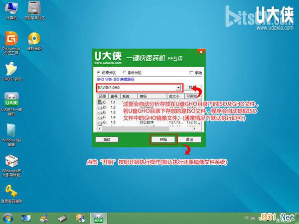Expand the image path dropdown arrow
The image size is (299, 224).
178,88
